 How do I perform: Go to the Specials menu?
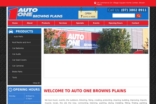80,23
